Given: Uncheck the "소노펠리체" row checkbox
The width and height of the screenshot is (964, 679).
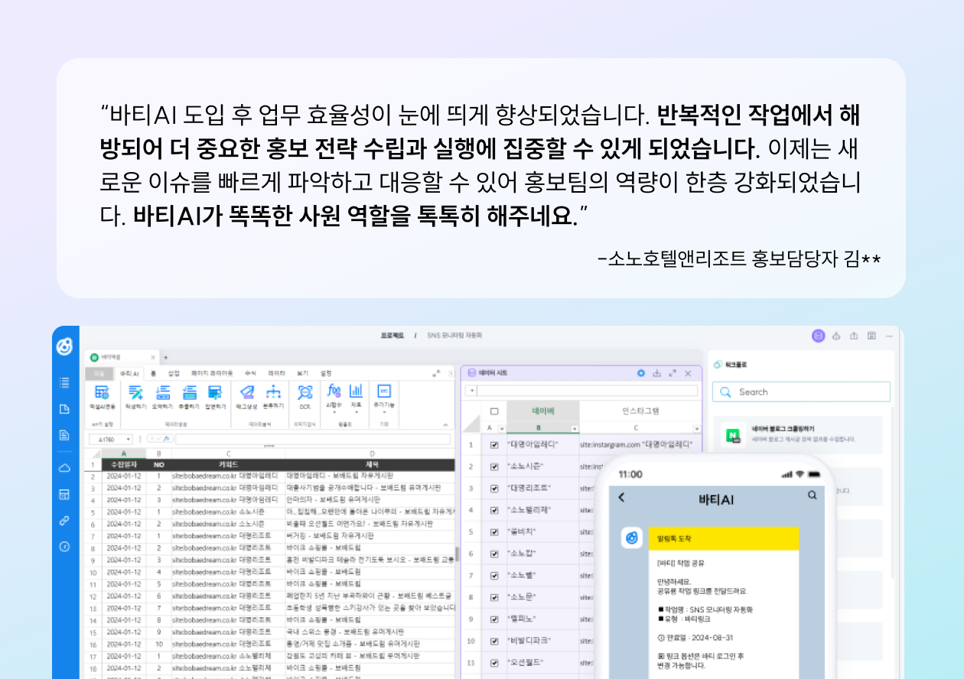Looking at the screenshot, I should [x=494, y=509].
